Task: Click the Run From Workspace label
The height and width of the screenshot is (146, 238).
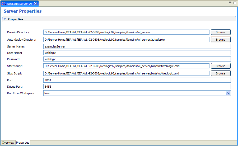Action: click(x=21, y=93)
